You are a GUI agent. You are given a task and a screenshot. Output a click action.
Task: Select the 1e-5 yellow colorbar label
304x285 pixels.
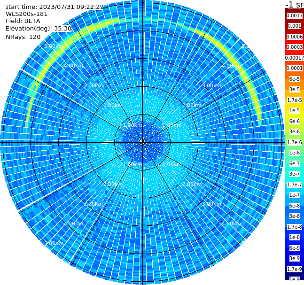click(x=295, y=110)
